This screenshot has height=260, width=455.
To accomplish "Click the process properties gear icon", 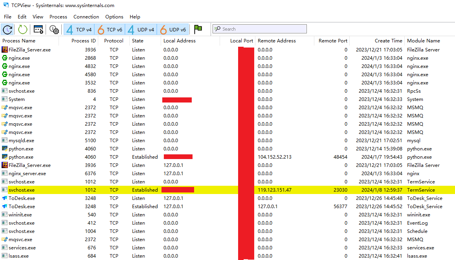I will (54, 29).
